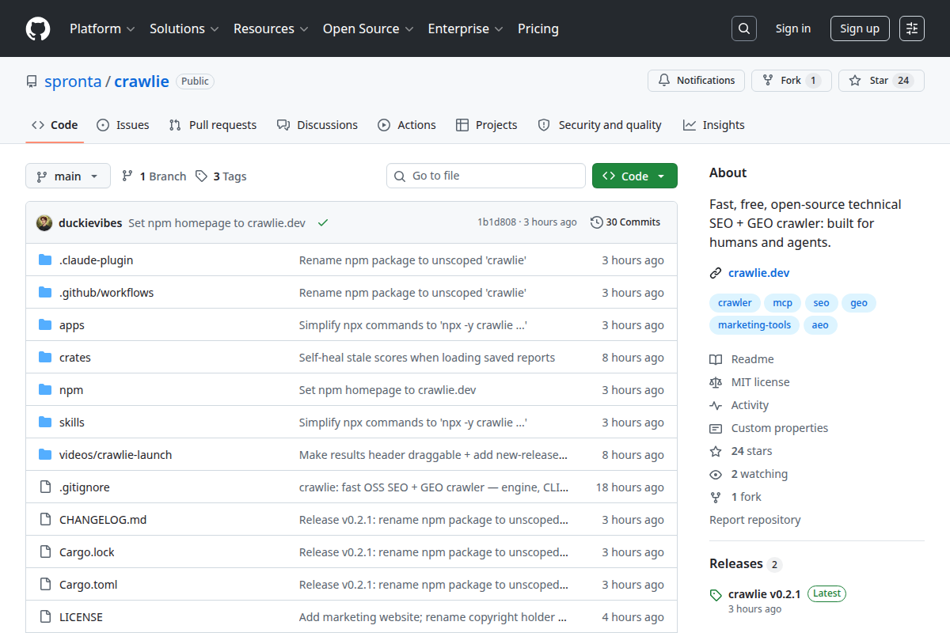The width and height of the screenshot is (950, 633).
Task: Click the star icon beside 24 stars
Action: coord(716,451)
